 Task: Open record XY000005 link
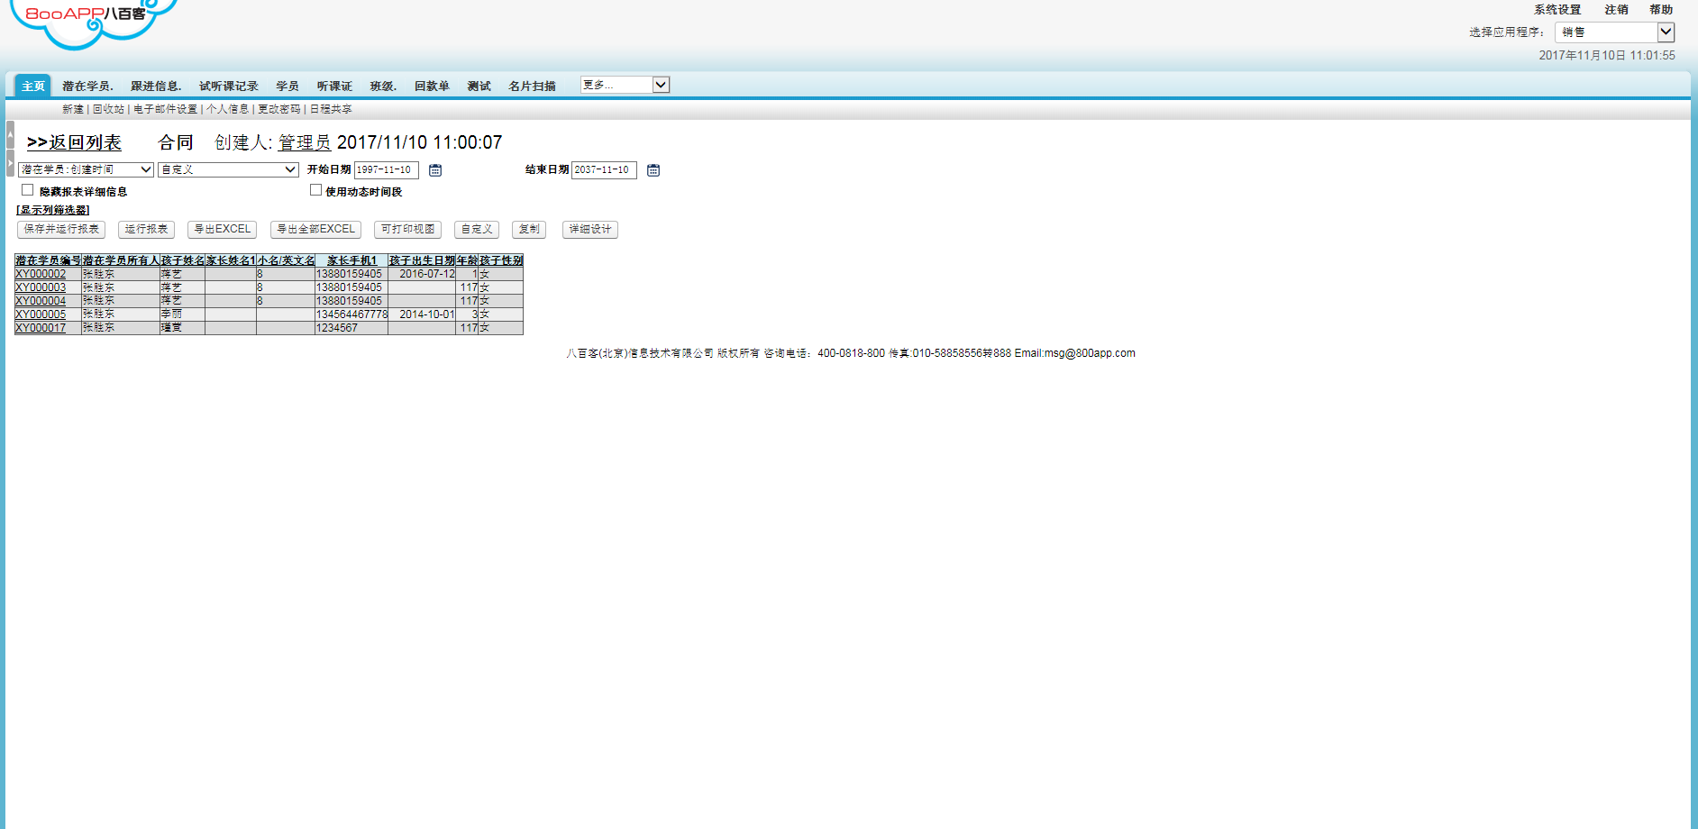click(x=41, y=314)
